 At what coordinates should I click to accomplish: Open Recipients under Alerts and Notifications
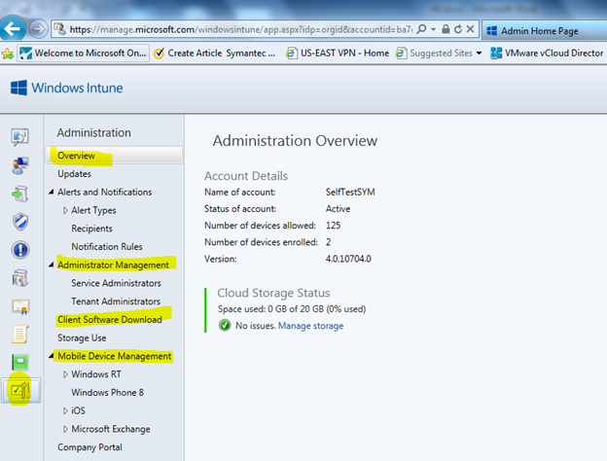pos(91,229)
